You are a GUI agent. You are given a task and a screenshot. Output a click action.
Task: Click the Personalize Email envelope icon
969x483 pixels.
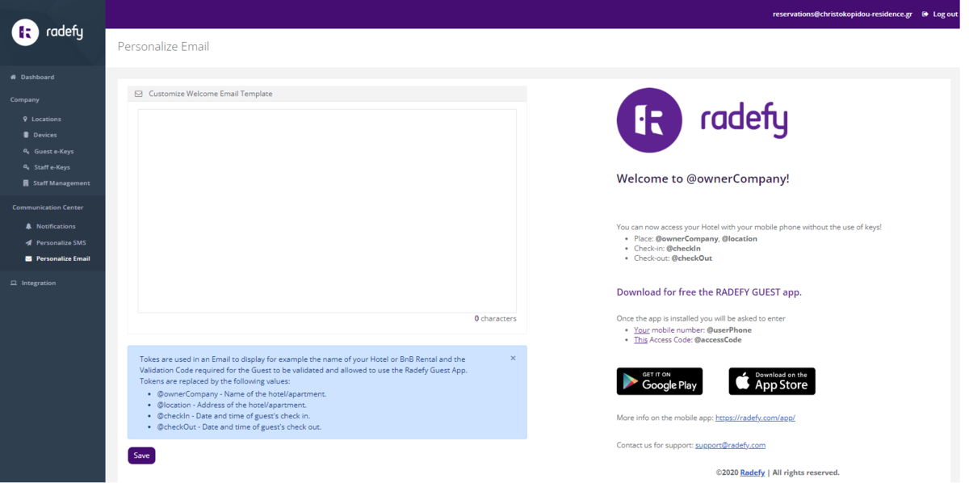[29, 258]
